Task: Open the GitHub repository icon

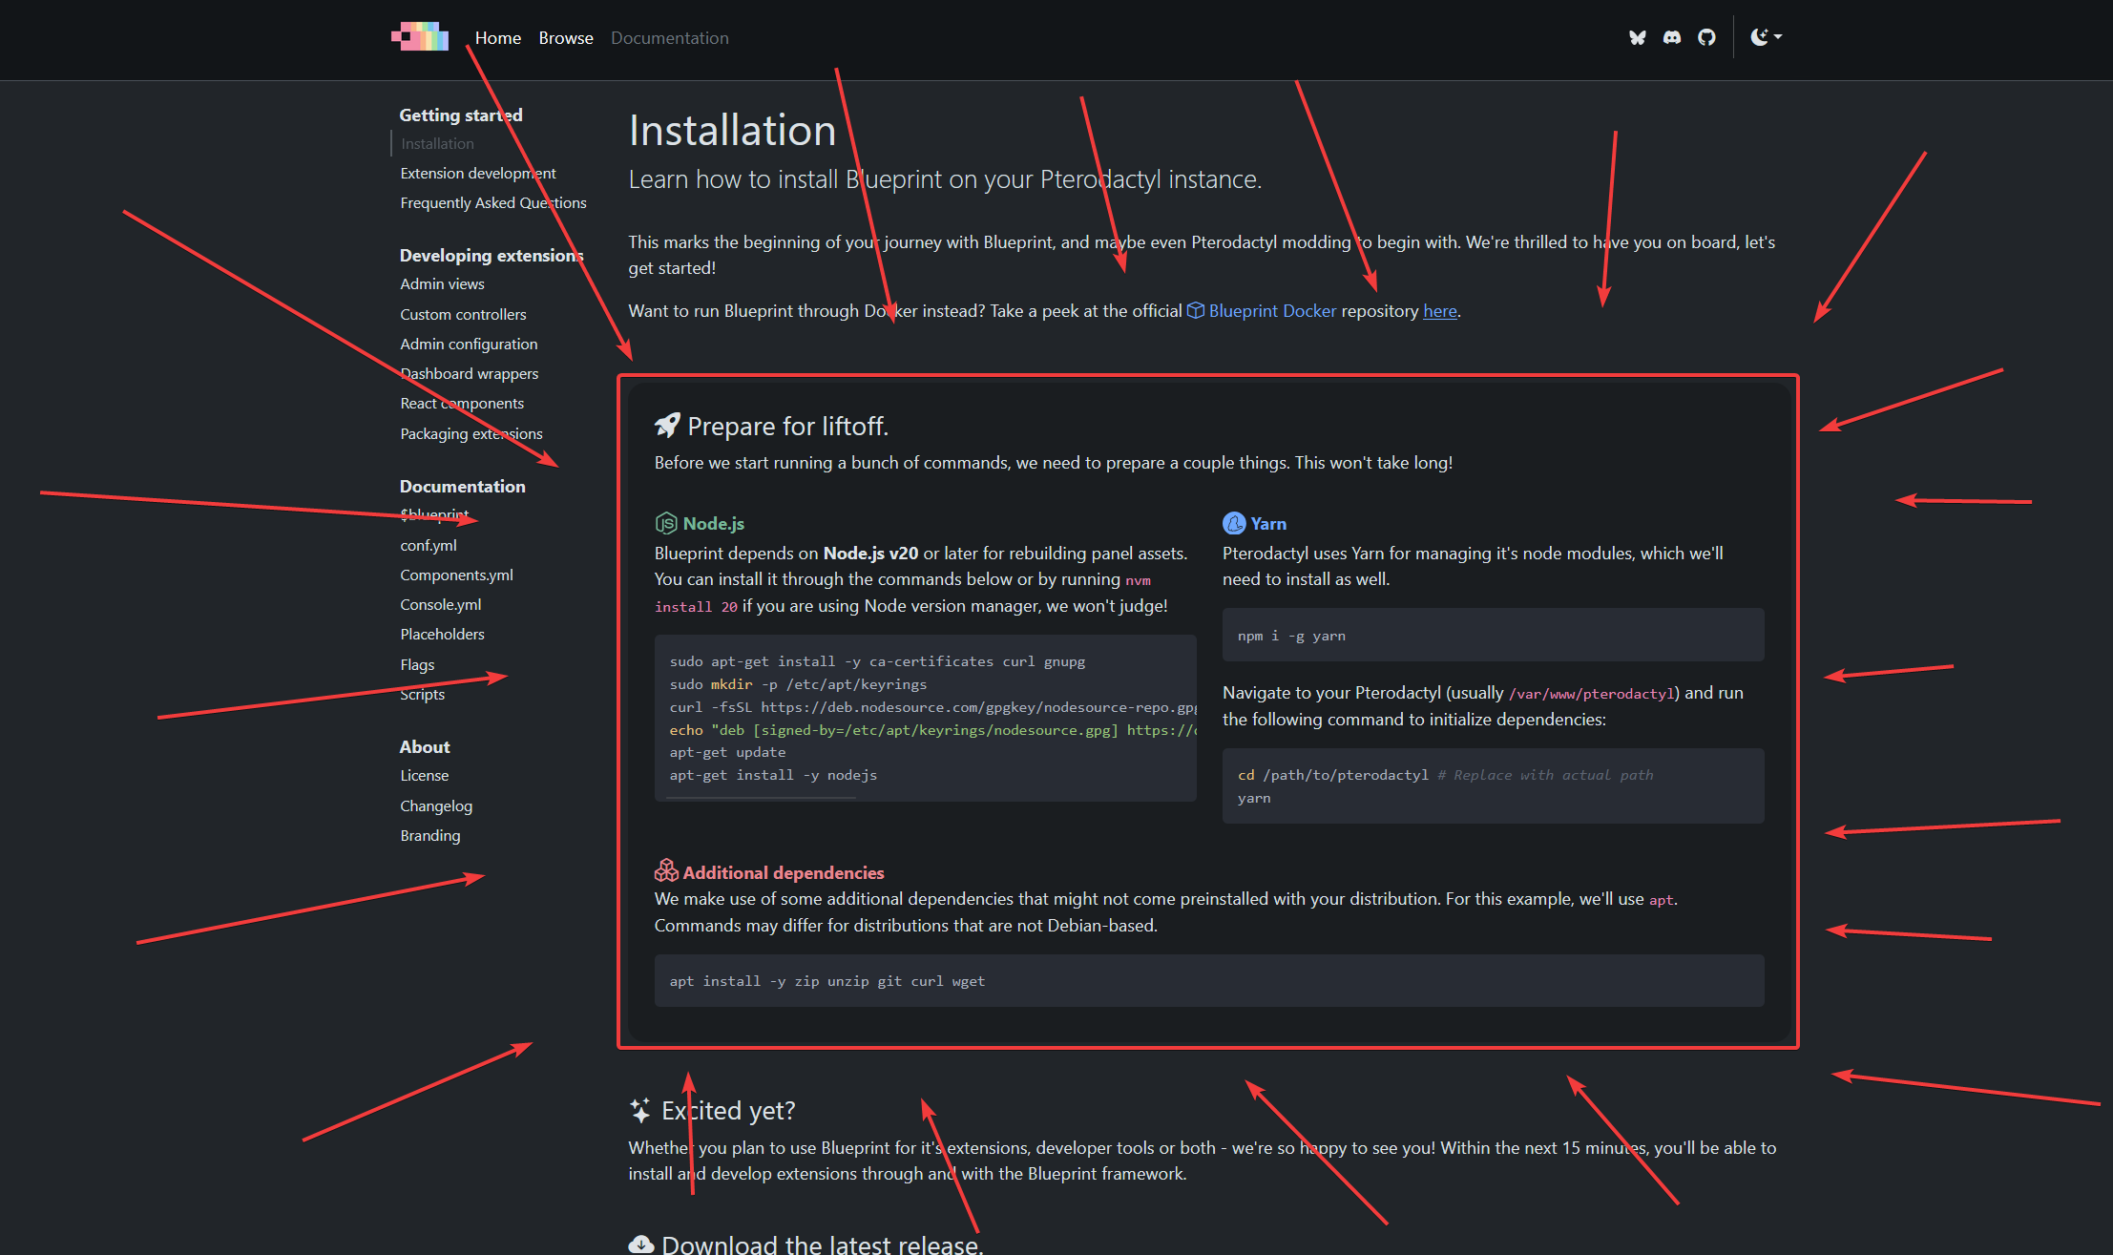Action: [x=1706, y=37]
